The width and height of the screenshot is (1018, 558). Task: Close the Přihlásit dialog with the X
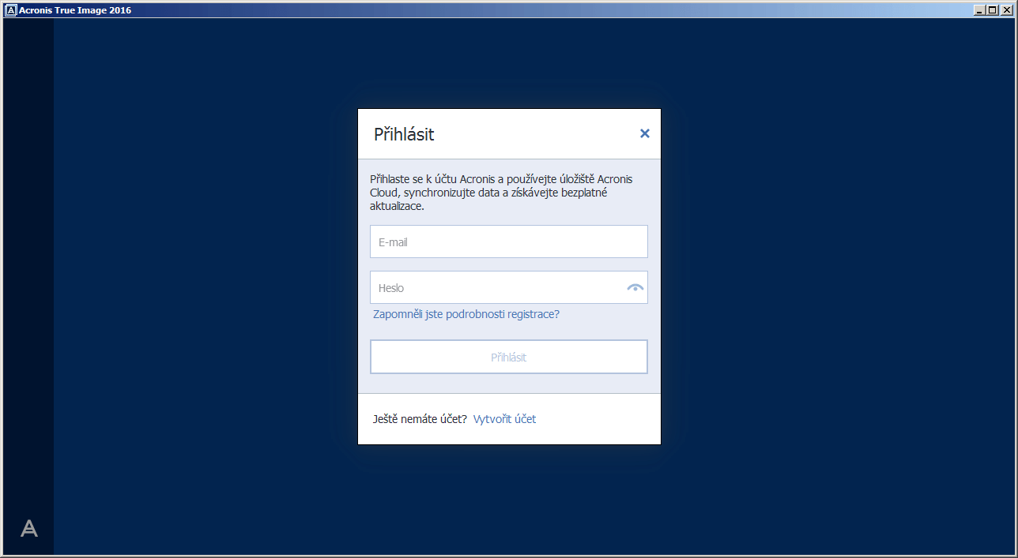pos(645,133)
